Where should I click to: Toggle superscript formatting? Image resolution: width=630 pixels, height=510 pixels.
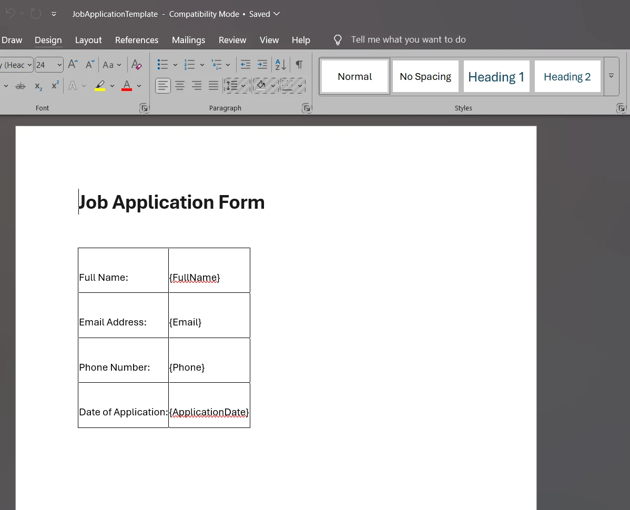coord(55,86)
